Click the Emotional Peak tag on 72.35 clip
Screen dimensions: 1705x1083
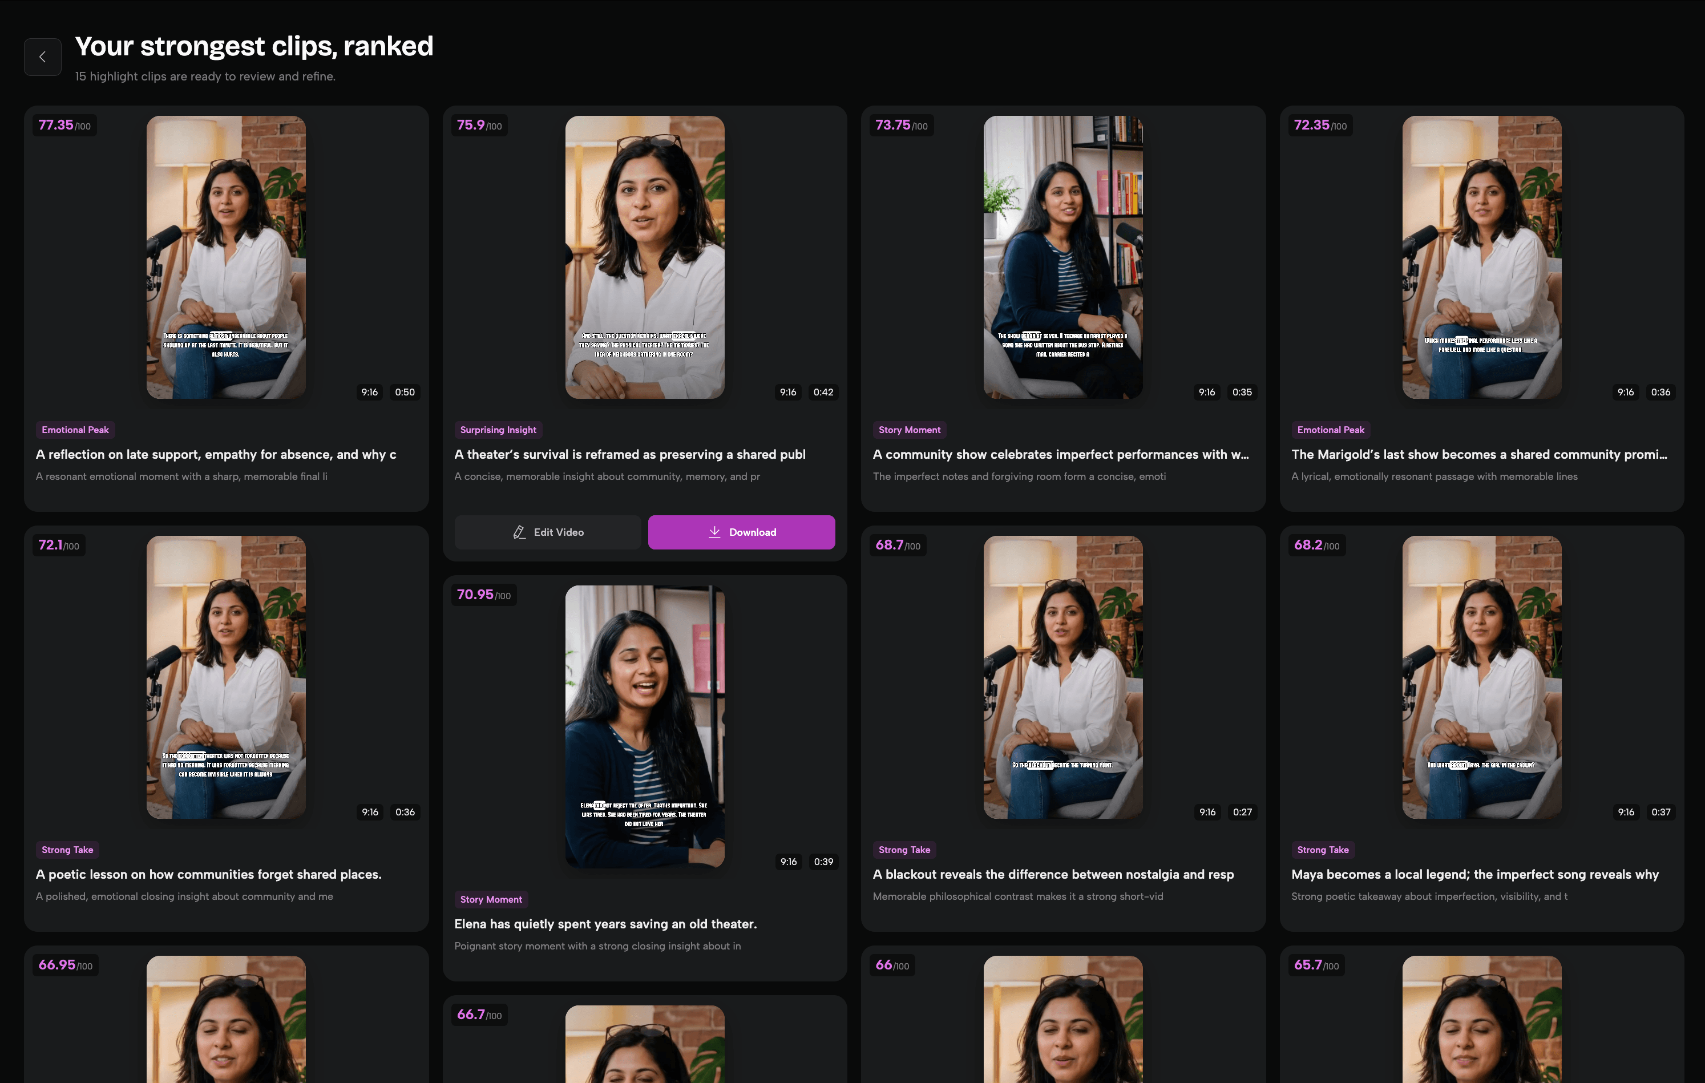tap(1331, 430)
